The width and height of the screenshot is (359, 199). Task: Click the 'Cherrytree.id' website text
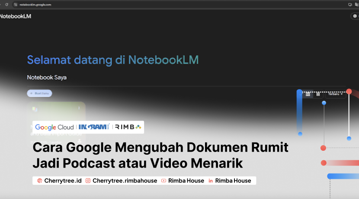(63, 181)
